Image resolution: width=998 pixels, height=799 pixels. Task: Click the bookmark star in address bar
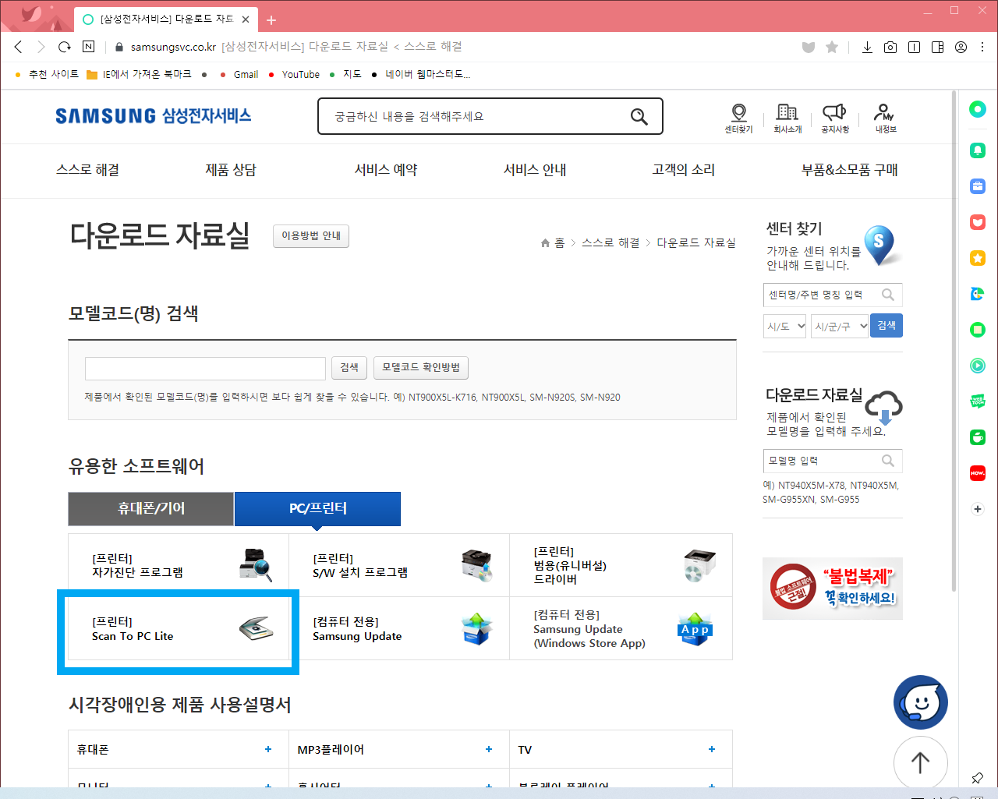[x=832, y=47]
